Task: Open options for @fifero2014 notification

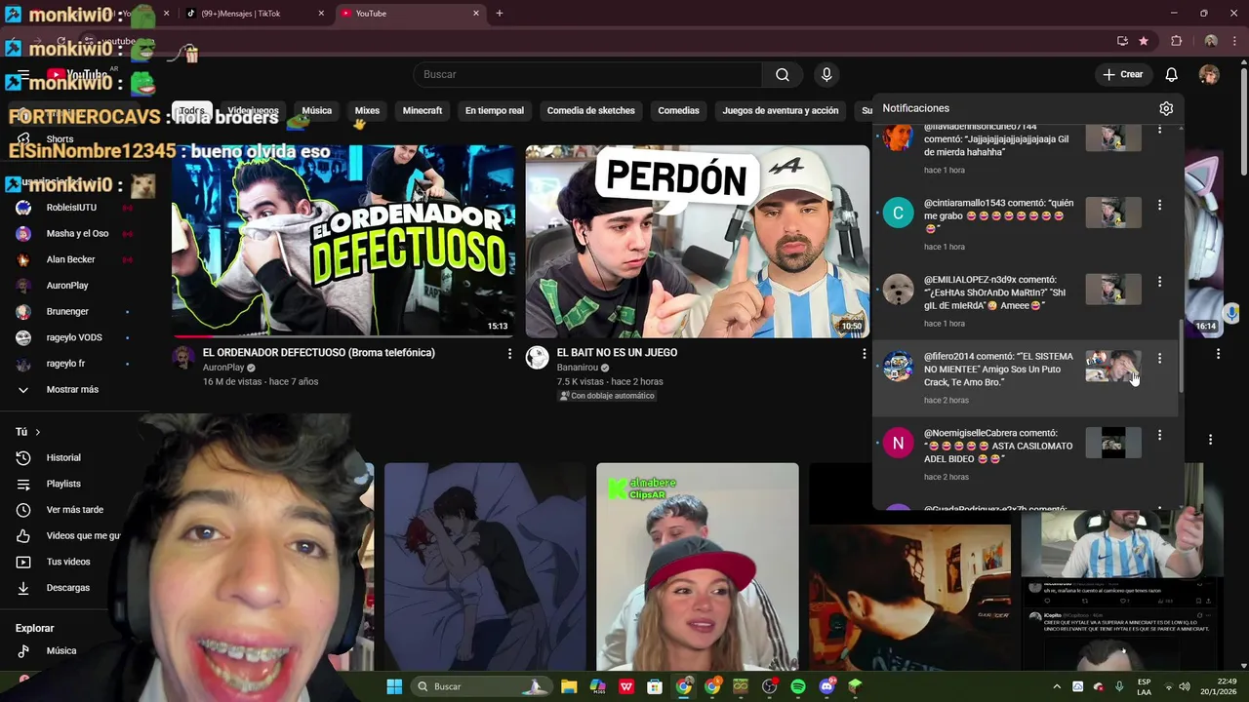Action: [x=1159, y=358]
